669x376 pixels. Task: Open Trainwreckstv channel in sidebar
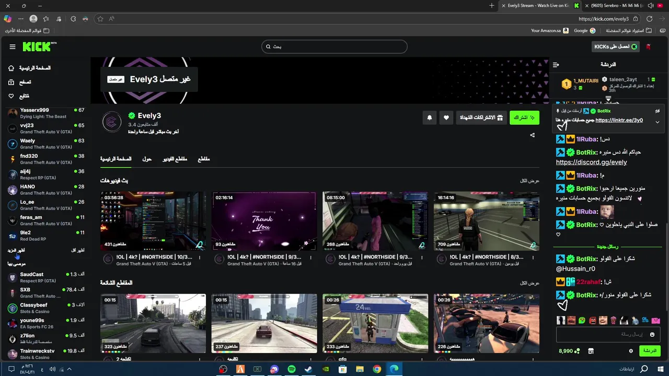click(x=46, y=354)
